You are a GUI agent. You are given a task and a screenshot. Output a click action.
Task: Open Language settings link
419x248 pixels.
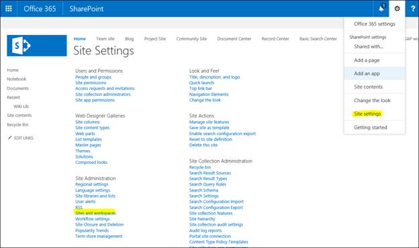[x=93, y=190]
